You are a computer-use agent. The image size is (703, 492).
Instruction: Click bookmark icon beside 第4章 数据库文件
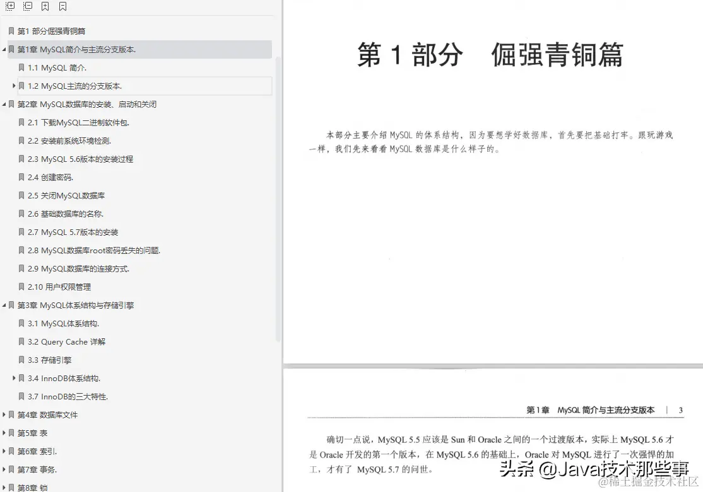pyautogui.click(x=11, y=415)
